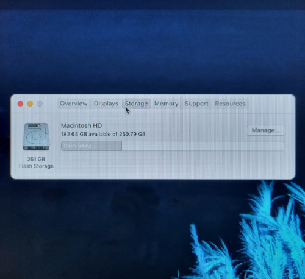Click the Calculating storage usage bar

point(173,146)
